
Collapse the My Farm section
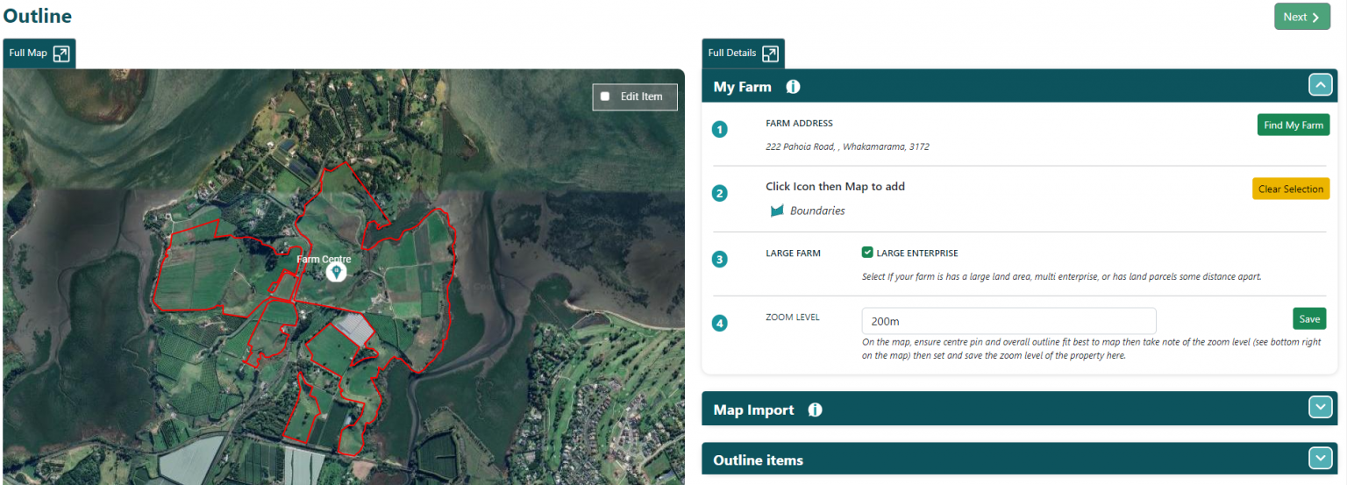(1320, 85)
